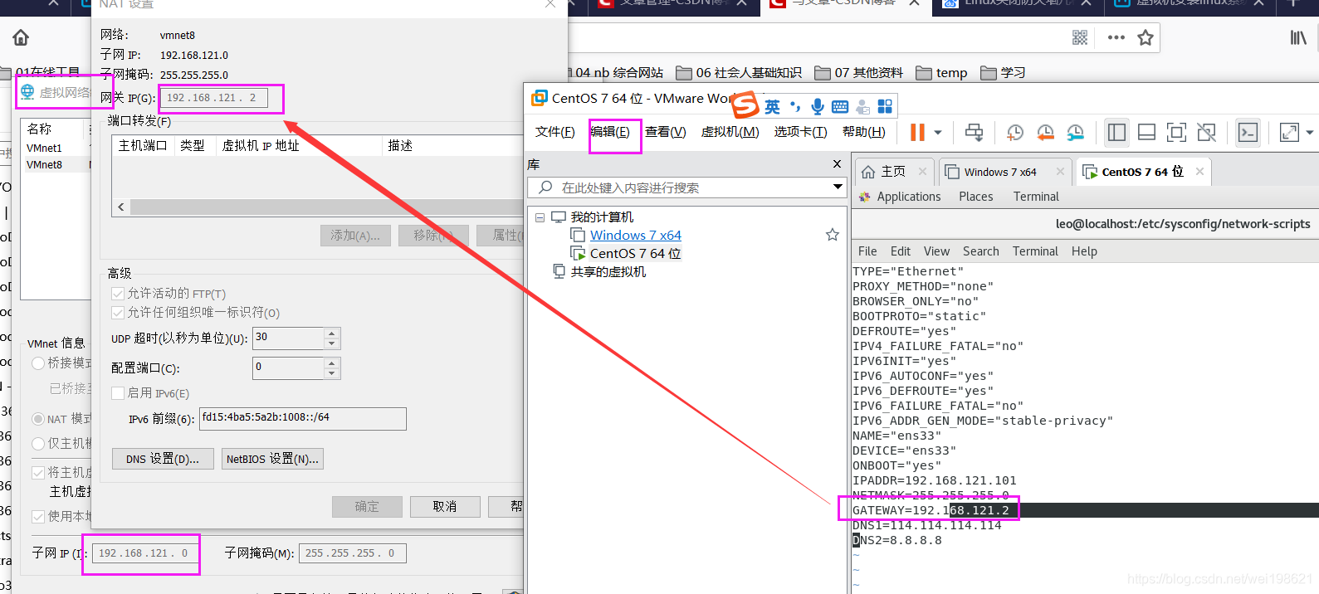The height and width of the screenshot is (594, 1319).
Task: Open the browser three-dots page actions menu
Action: pyautogui.click(x=1116, y=37)
